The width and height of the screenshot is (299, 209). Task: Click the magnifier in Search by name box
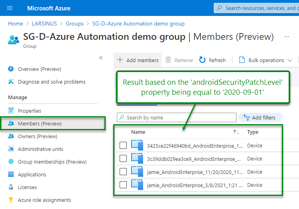coord(122,117)
